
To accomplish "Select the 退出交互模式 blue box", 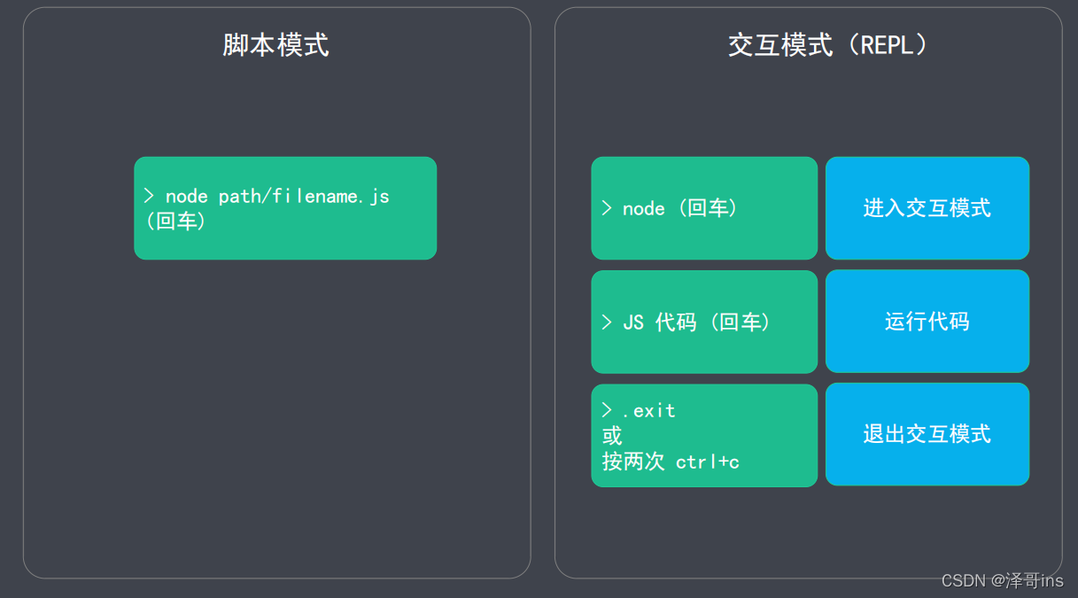I will tap(927, 434).
